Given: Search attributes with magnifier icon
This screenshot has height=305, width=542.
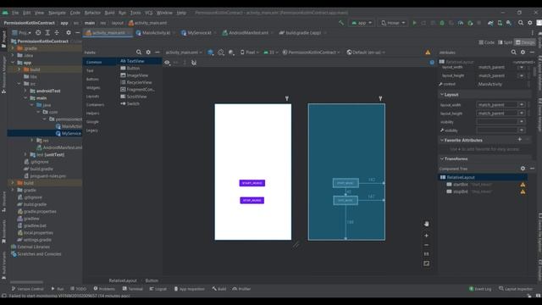Looking at the screenshot, I should pyautogui.click(x=514, y=53).
